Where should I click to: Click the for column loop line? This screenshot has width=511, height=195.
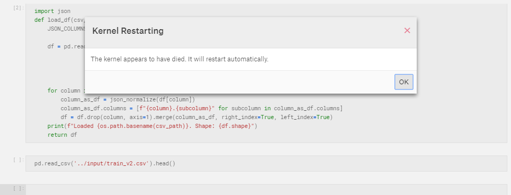pyautogui.click(x=66, y=90)
